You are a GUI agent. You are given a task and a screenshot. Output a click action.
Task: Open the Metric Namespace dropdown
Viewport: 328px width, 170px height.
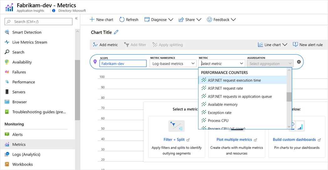tap(173, 64)
